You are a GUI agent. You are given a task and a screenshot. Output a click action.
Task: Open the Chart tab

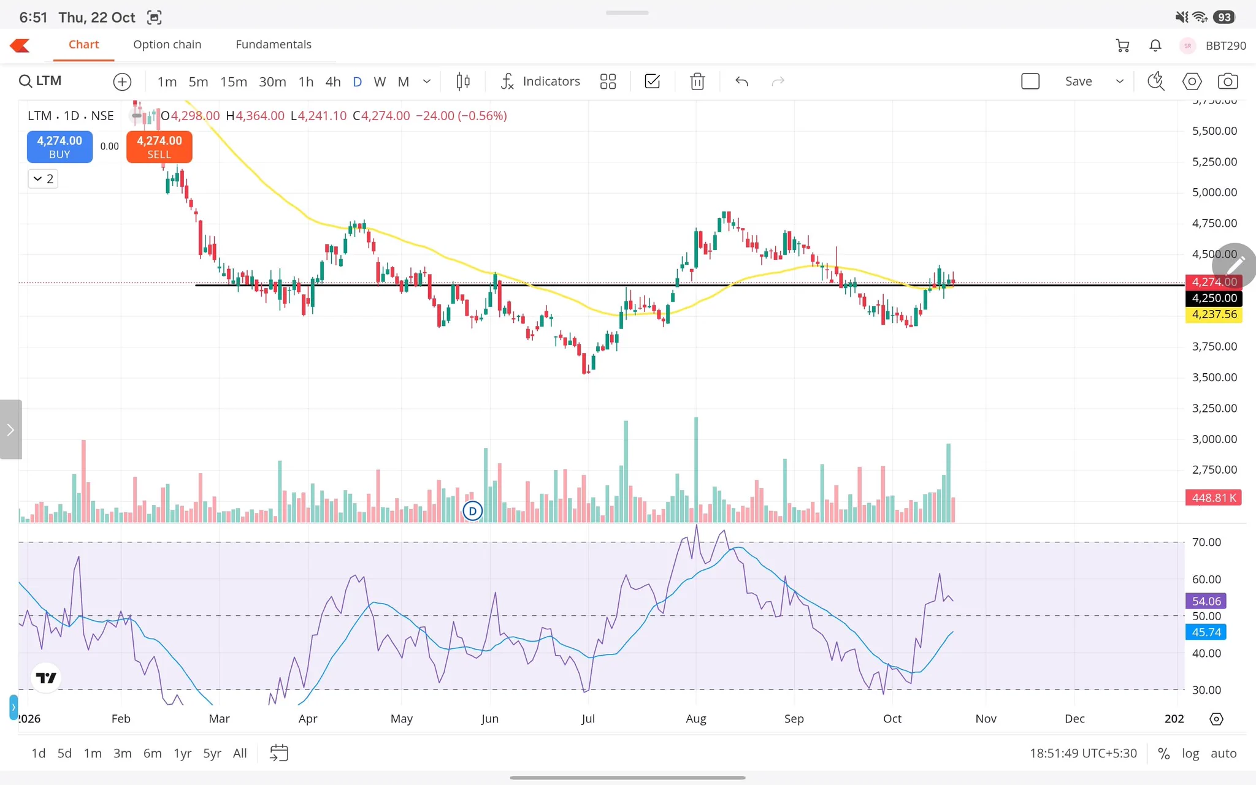tap(83, 45)
